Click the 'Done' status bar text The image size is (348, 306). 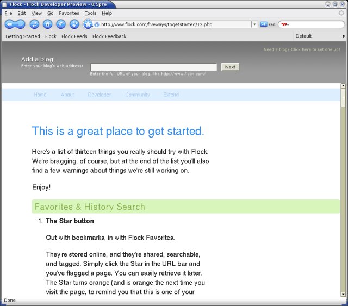tap(10, 301)
